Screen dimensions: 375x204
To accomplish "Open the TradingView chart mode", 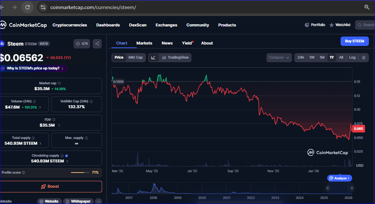I will tap(175, 58).
